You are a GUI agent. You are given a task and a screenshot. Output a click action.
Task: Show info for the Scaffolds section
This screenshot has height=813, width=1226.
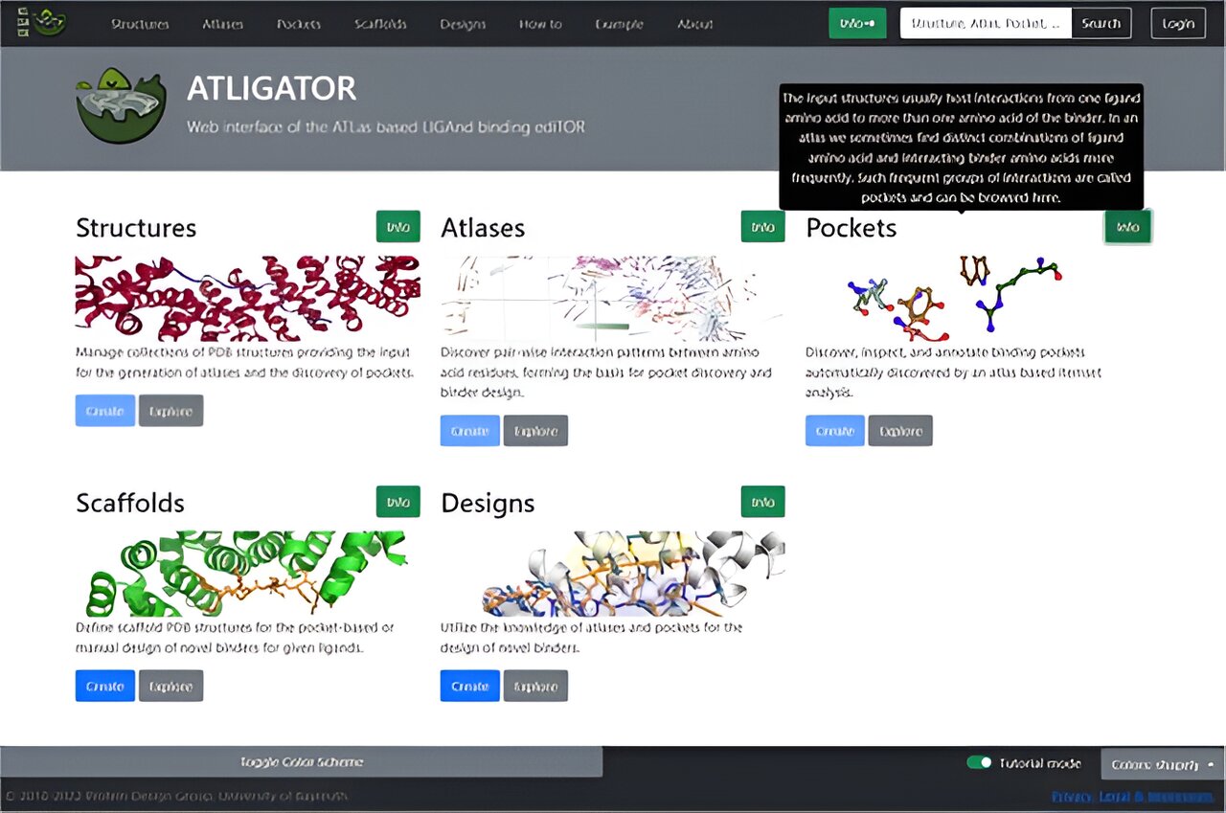397,502
